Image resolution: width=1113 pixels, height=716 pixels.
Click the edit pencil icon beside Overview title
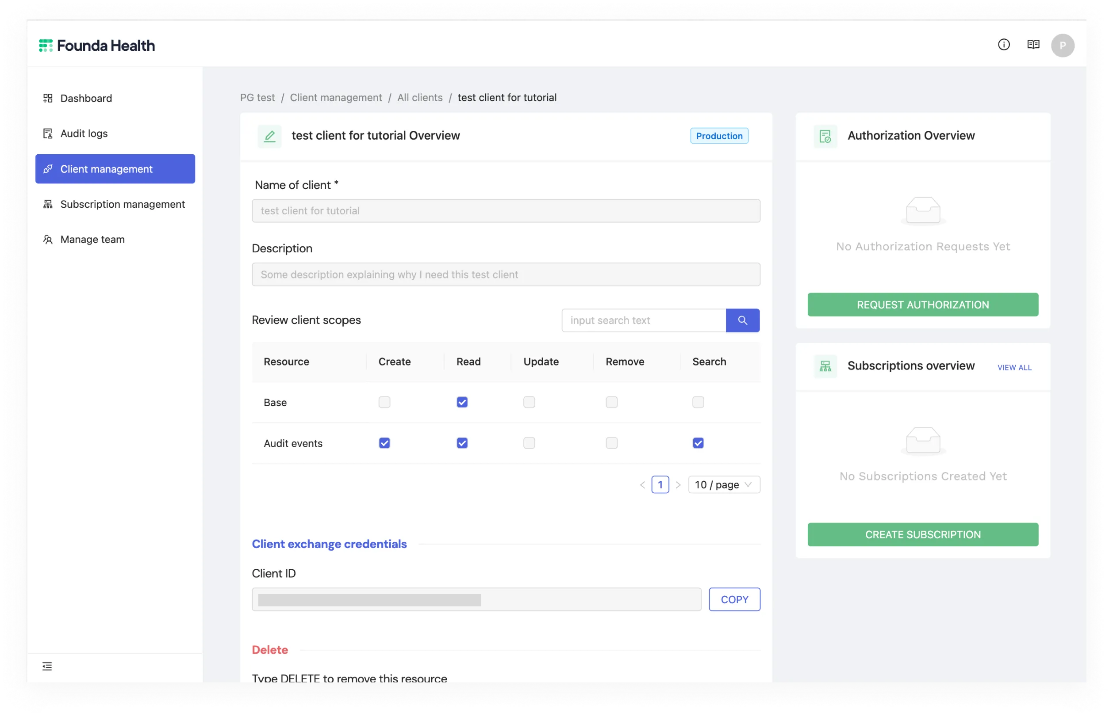coord(269,136)
